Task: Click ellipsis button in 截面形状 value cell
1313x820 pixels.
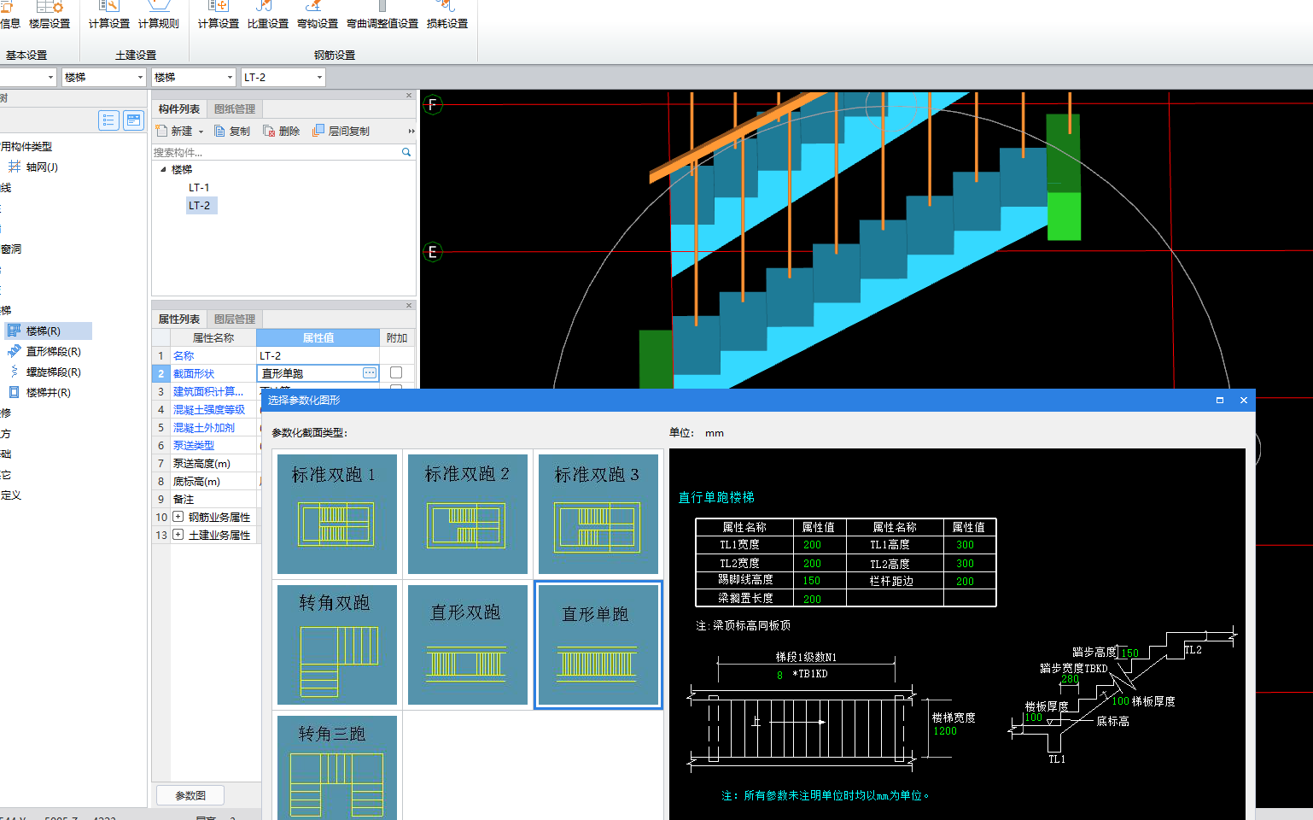Action: [x=370, y=373]
